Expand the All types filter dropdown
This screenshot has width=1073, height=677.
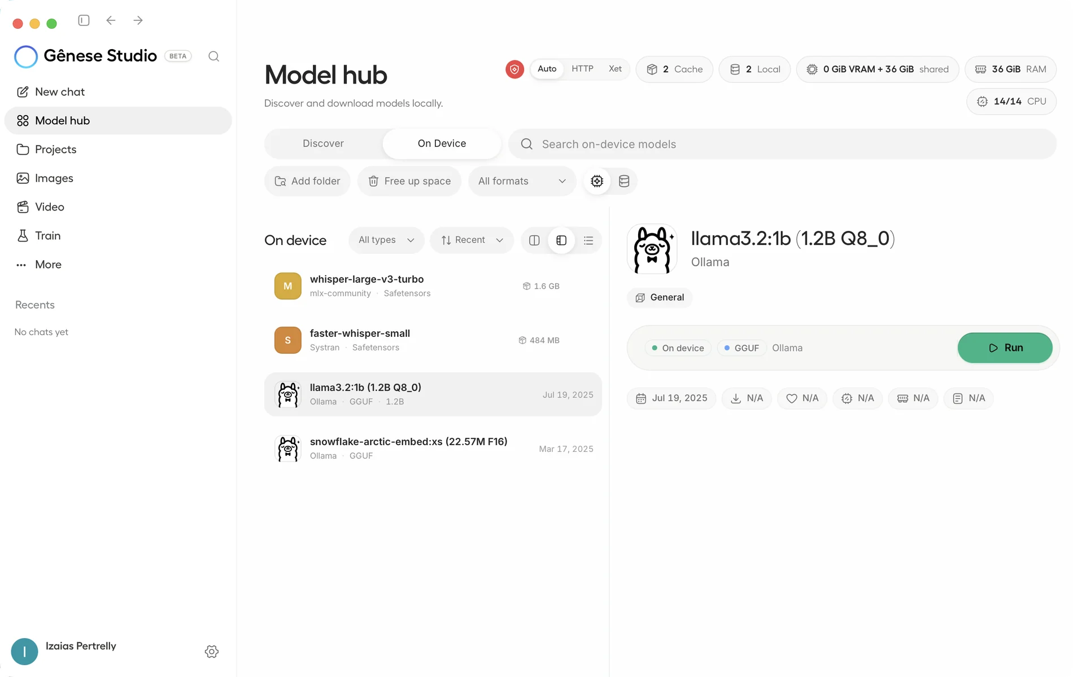click(x=386, y=240)
